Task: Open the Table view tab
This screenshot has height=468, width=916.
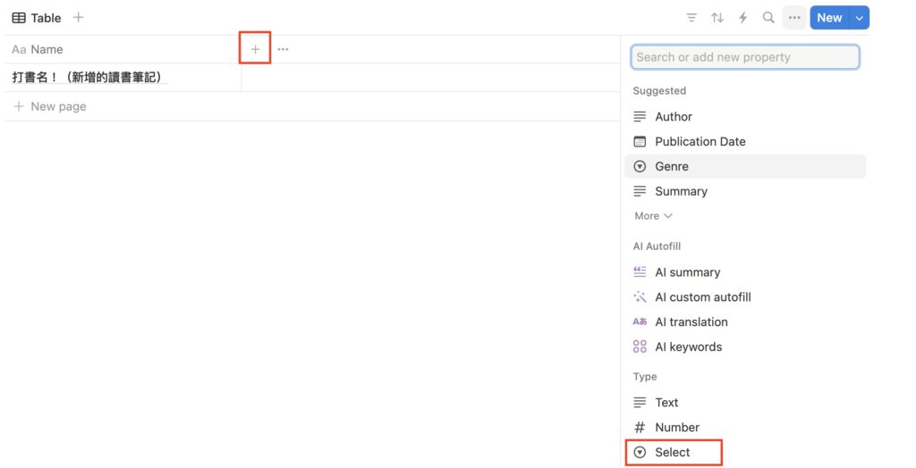Action: click(x=37, y=18)
